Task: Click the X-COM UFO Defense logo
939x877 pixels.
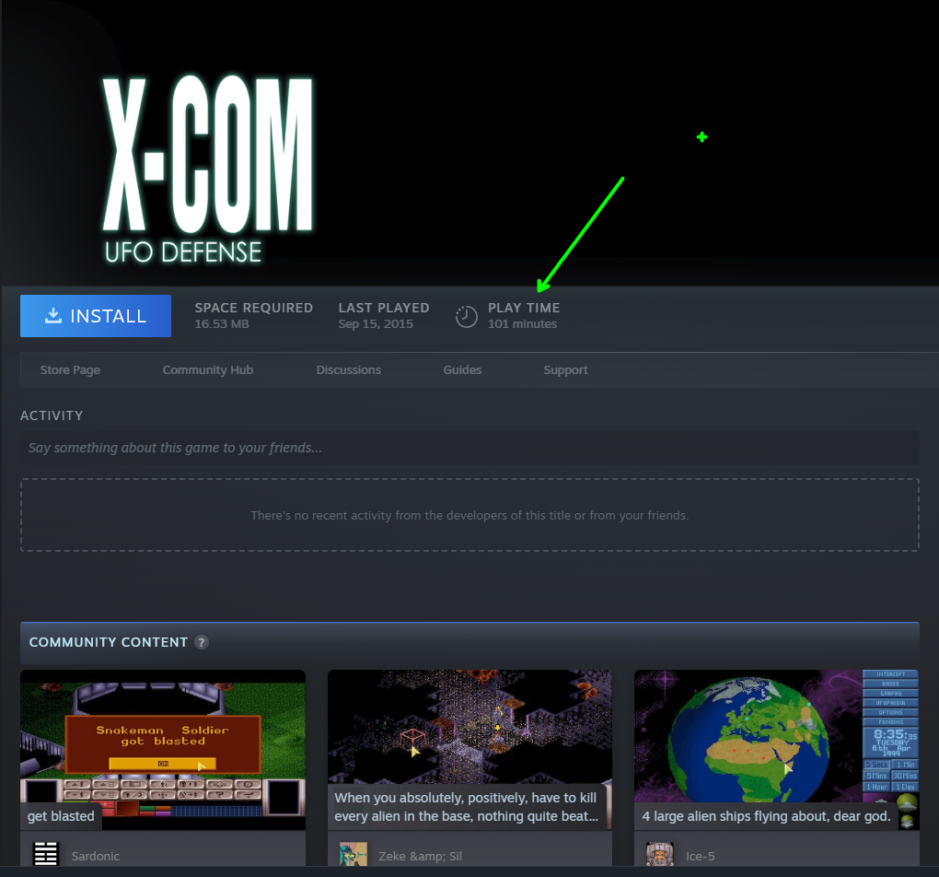Action: click(x=208, y=170)
